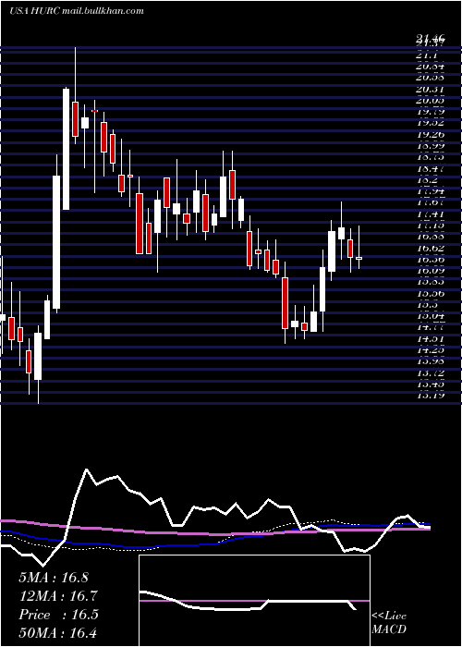Click the 13.19 price axis label
The height and width of the screenshot is (647, 462).
[431, 396]
